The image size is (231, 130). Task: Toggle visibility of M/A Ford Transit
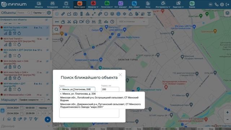[x=47, y=39]
